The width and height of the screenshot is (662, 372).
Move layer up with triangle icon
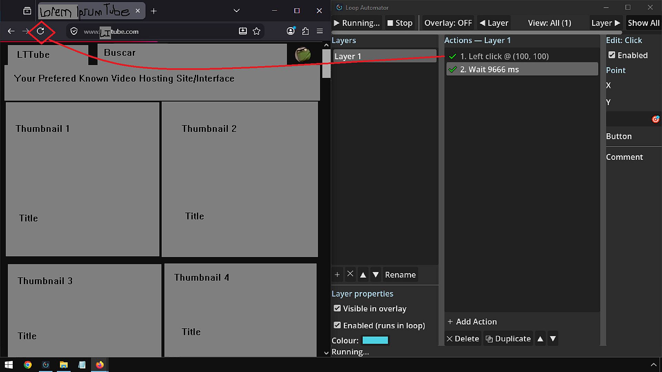pyautogui.click(x=363, y=275)
